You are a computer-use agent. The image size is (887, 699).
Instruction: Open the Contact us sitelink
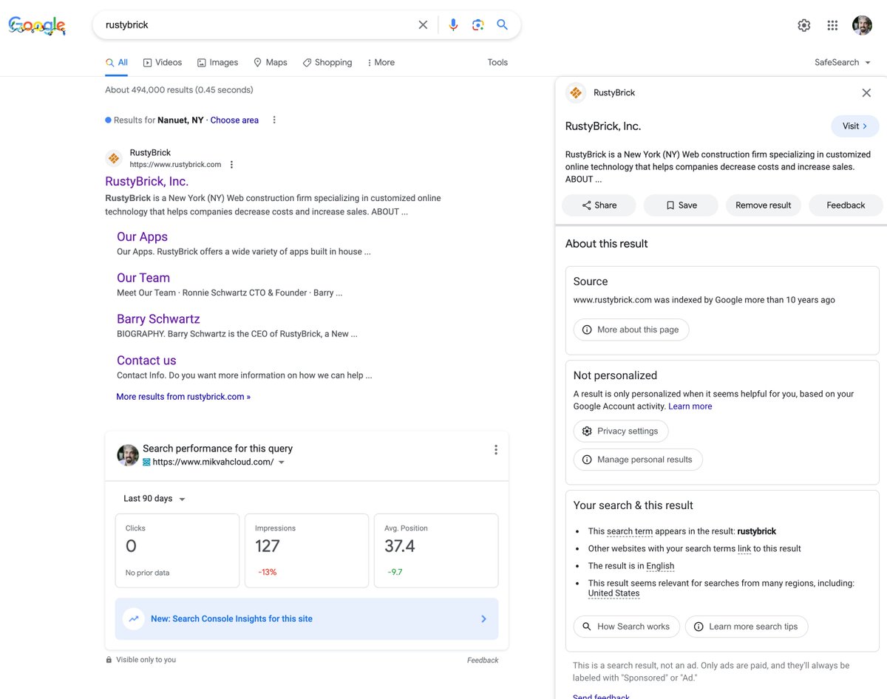pyautogui.click(x=146, y=361)
